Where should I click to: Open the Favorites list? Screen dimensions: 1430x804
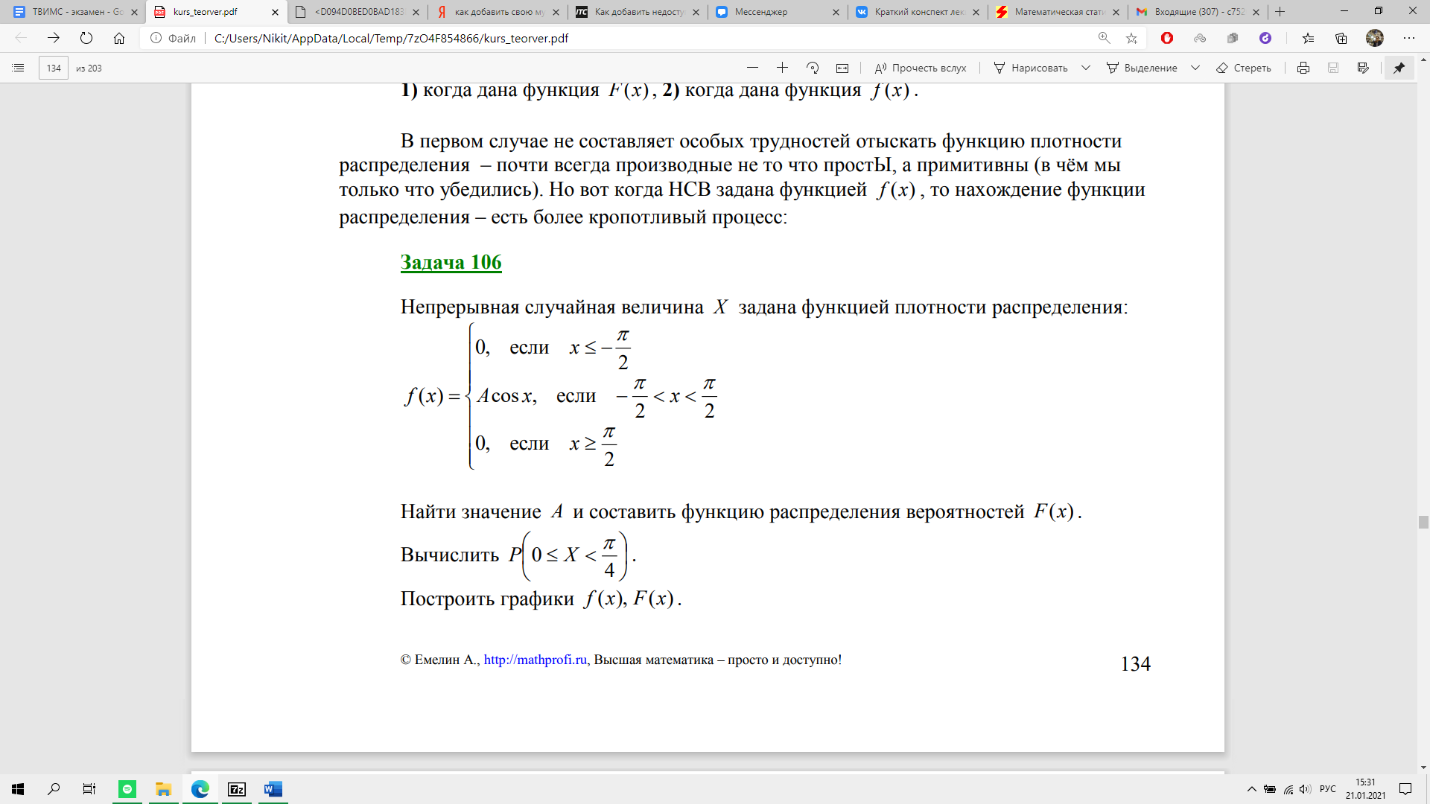[x=1309, y=38]
